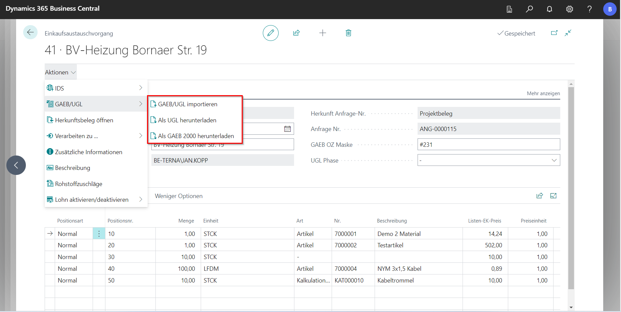Click Weniger Optionen link
This screenshot has width=621, height=312.
tap(179, 196)
